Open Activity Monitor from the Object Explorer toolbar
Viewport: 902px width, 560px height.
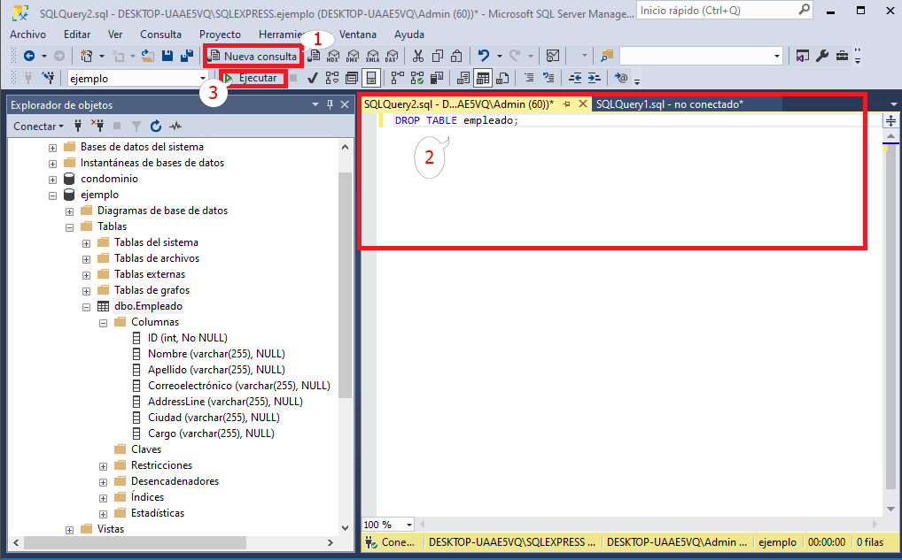[175, 127]
